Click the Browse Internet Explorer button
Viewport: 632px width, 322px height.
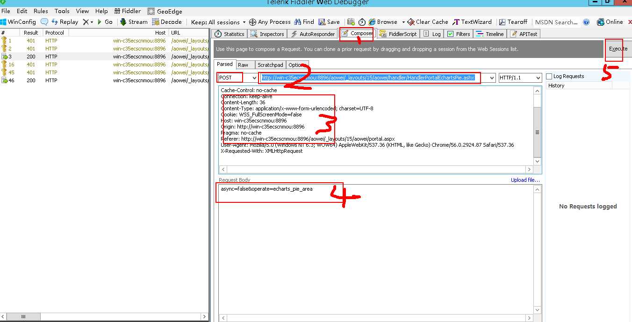[x=383, y=22]
